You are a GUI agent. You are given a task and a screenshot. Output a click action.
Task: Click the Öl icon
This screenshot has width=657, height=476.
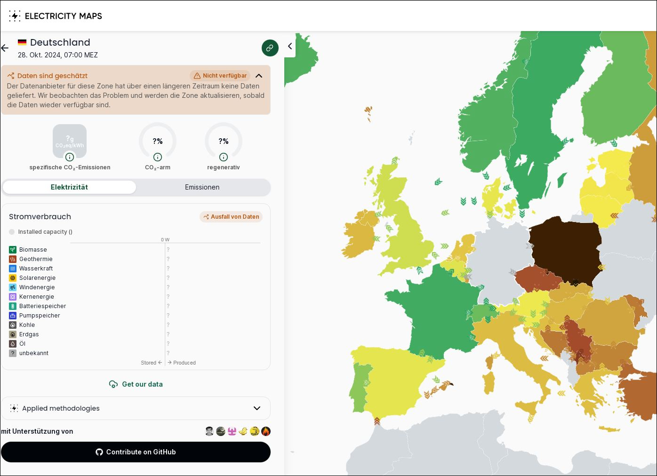click(x=13, y=344)
